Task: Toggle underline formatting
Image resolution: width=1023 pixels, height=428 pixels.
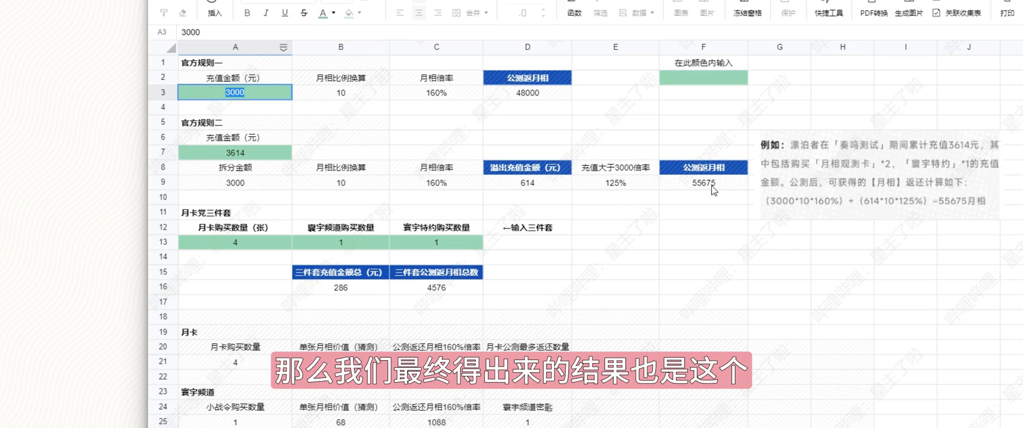Action: pos(285,12)
